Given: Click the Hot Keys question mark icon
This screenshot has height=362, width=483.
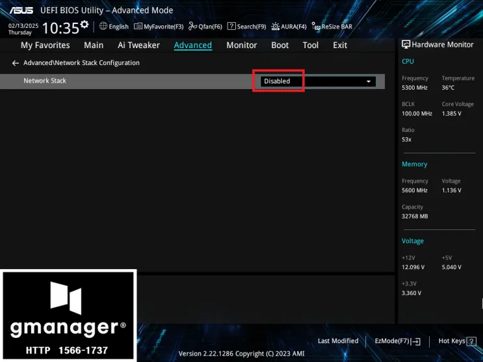Looking at the screenshot, I should pos(471,341).
